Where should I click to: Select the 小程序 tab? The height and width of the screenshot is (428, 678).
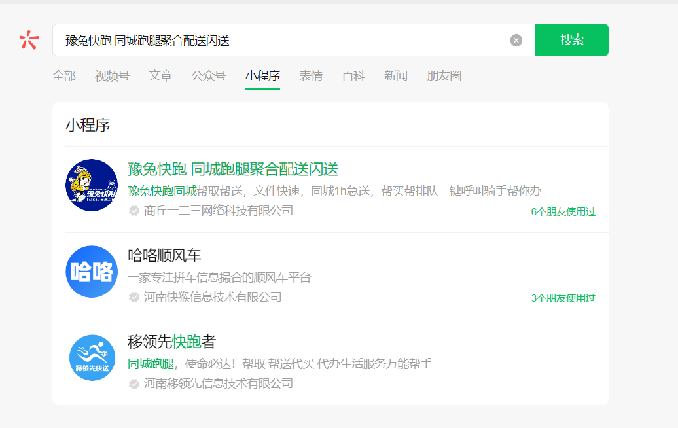[262, 76]
